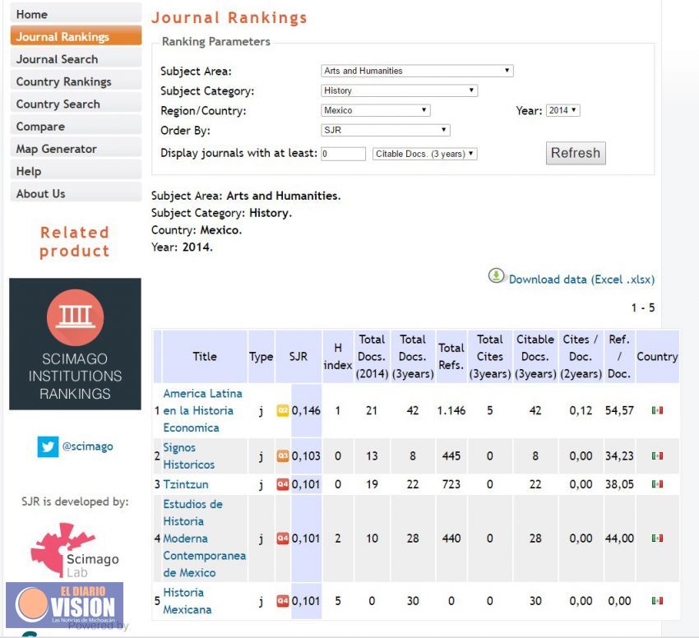Image resolution: width=699 pixels, height=638 pixels.
Task: Click Ref./Doc. value 54,57
Action: click(619, 410)
